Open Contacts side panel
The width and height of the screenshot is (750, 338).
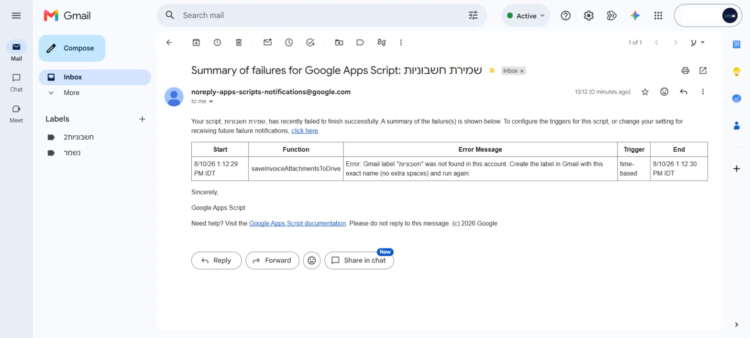click(737, 125)
